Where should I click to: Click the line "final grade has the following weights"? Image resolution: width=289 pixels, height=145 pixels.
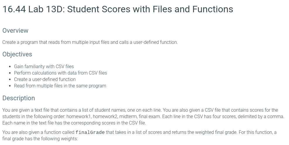pyautogui.click(x=40, y=139)
